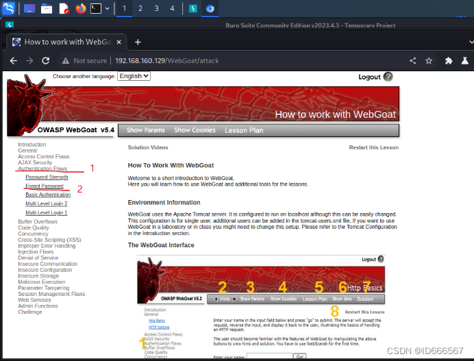The width and height of the screenshot is (474, 361).
Task: Open Multi Level Login 1 lesson
Action: [x=47, y=213]
